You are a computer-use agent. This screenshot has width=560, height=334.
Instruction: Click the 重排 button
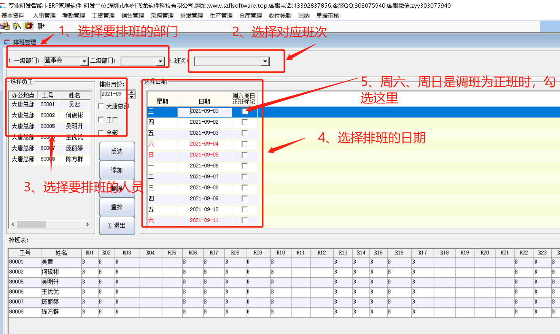tap(117, 207)
